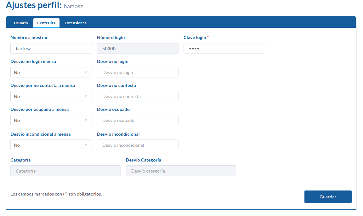Click the Desvío categoría field
The width and height of the screenshot is (363, 216).
181,171
